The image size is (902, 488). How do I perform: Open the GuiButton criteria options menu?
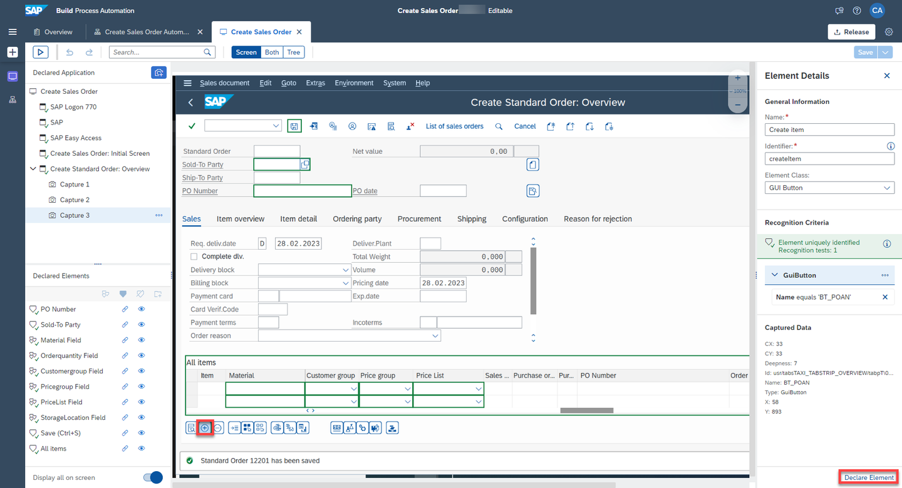[885, 275]
